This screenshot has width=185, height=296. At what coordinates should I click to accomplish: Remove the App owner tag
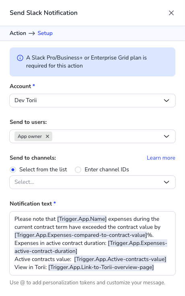pyautogui.click(x=47, y=136)
